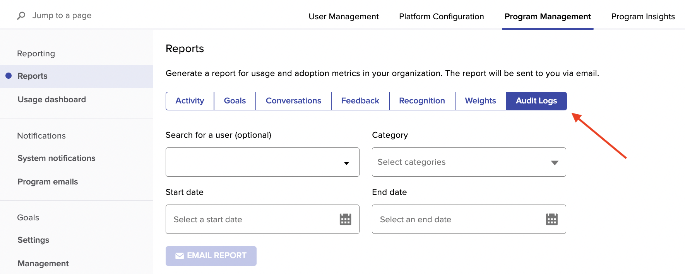Image resolution: width=685 pixels, height=274 pixels.
Task: Click the Email Report button
Action: 211,256
